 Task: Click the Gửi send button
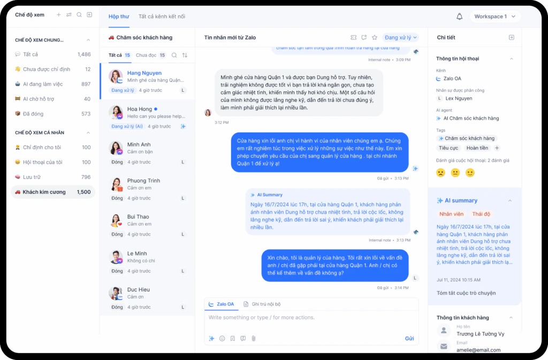point(409,339)
